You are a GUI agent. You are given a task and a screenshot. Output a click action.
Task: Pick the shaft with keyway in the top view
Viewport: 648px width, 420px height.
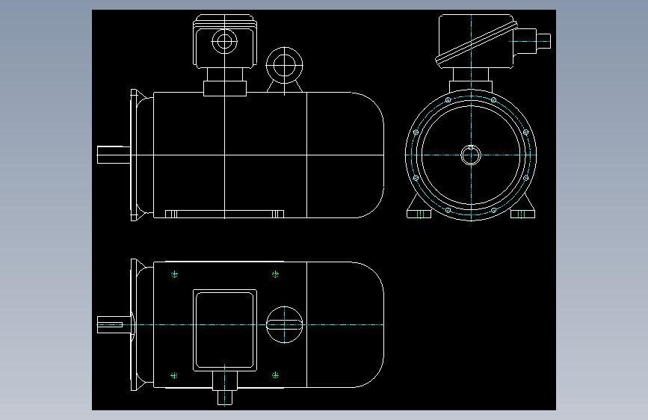tap(114, 324)
